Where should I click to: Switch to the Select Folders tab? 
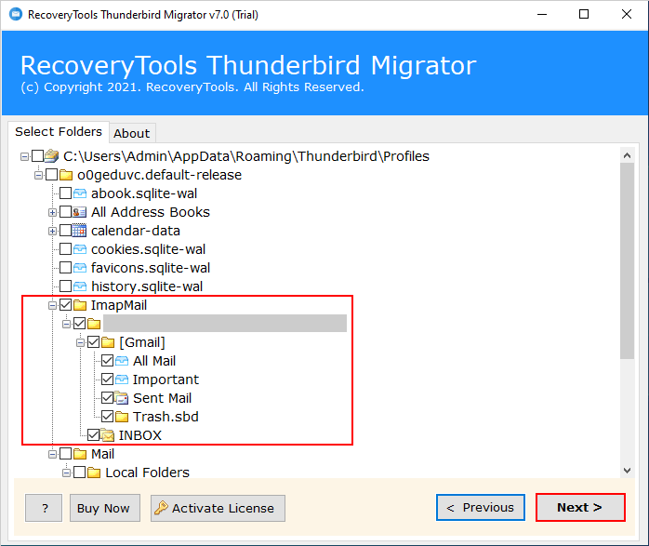coord(59,132)
